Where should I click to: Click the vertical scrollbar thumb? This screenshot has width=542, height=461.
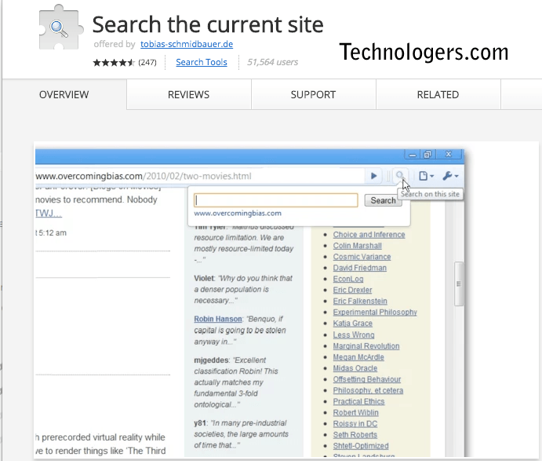pyautogui.click(x=459, y=284)
